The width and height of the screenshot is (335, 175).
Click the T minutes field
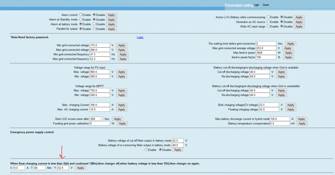pos(40,168)
